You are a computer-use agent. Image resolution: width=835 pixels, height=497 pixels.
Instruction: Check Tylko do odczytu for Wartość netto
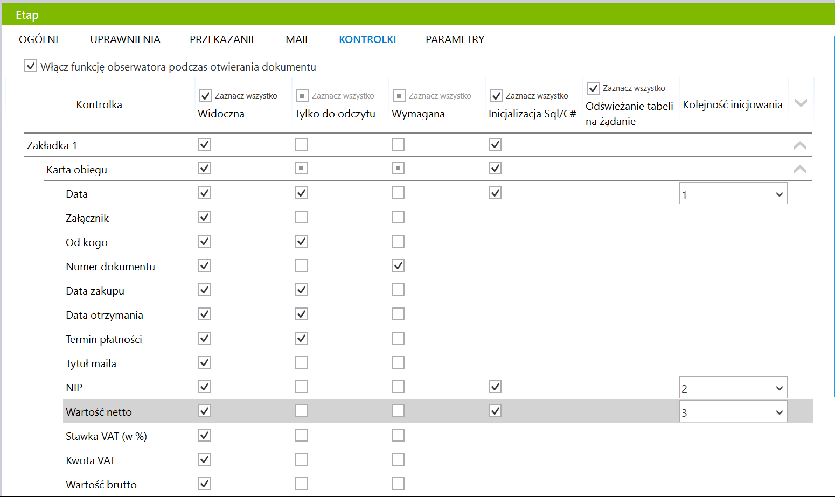point(301,411)
